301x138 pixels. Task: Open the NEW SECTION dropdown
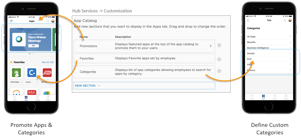click(87, 86)
